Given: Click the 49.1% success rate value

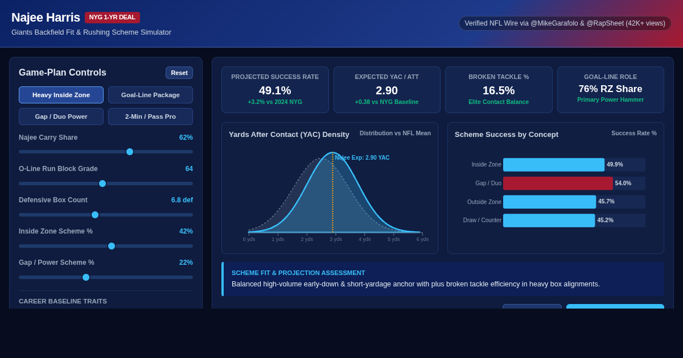Looking at the screenshot, I should pyautogui.click(x=275, y=90).
